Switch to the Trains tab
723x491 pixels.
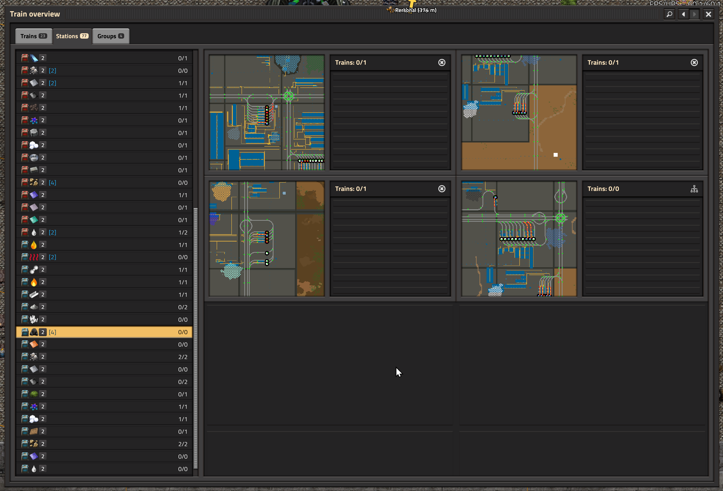pos(34,36)
